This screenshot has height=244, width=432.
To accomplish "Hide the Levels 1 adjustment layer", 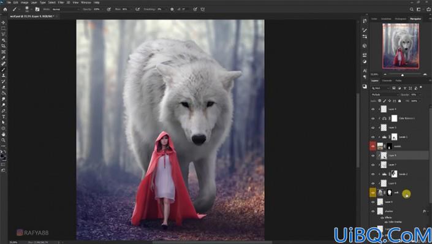I will click(x=373, y=137).
